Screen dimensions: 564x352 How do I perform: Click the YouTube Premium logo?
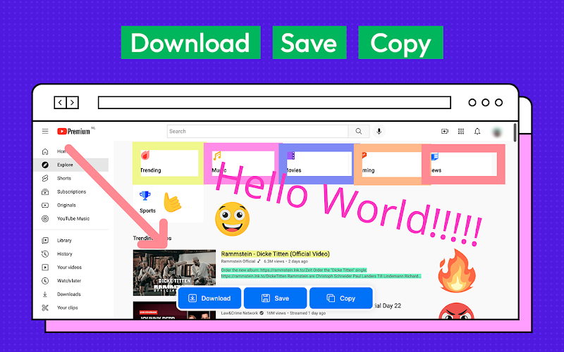coord(75,131)
